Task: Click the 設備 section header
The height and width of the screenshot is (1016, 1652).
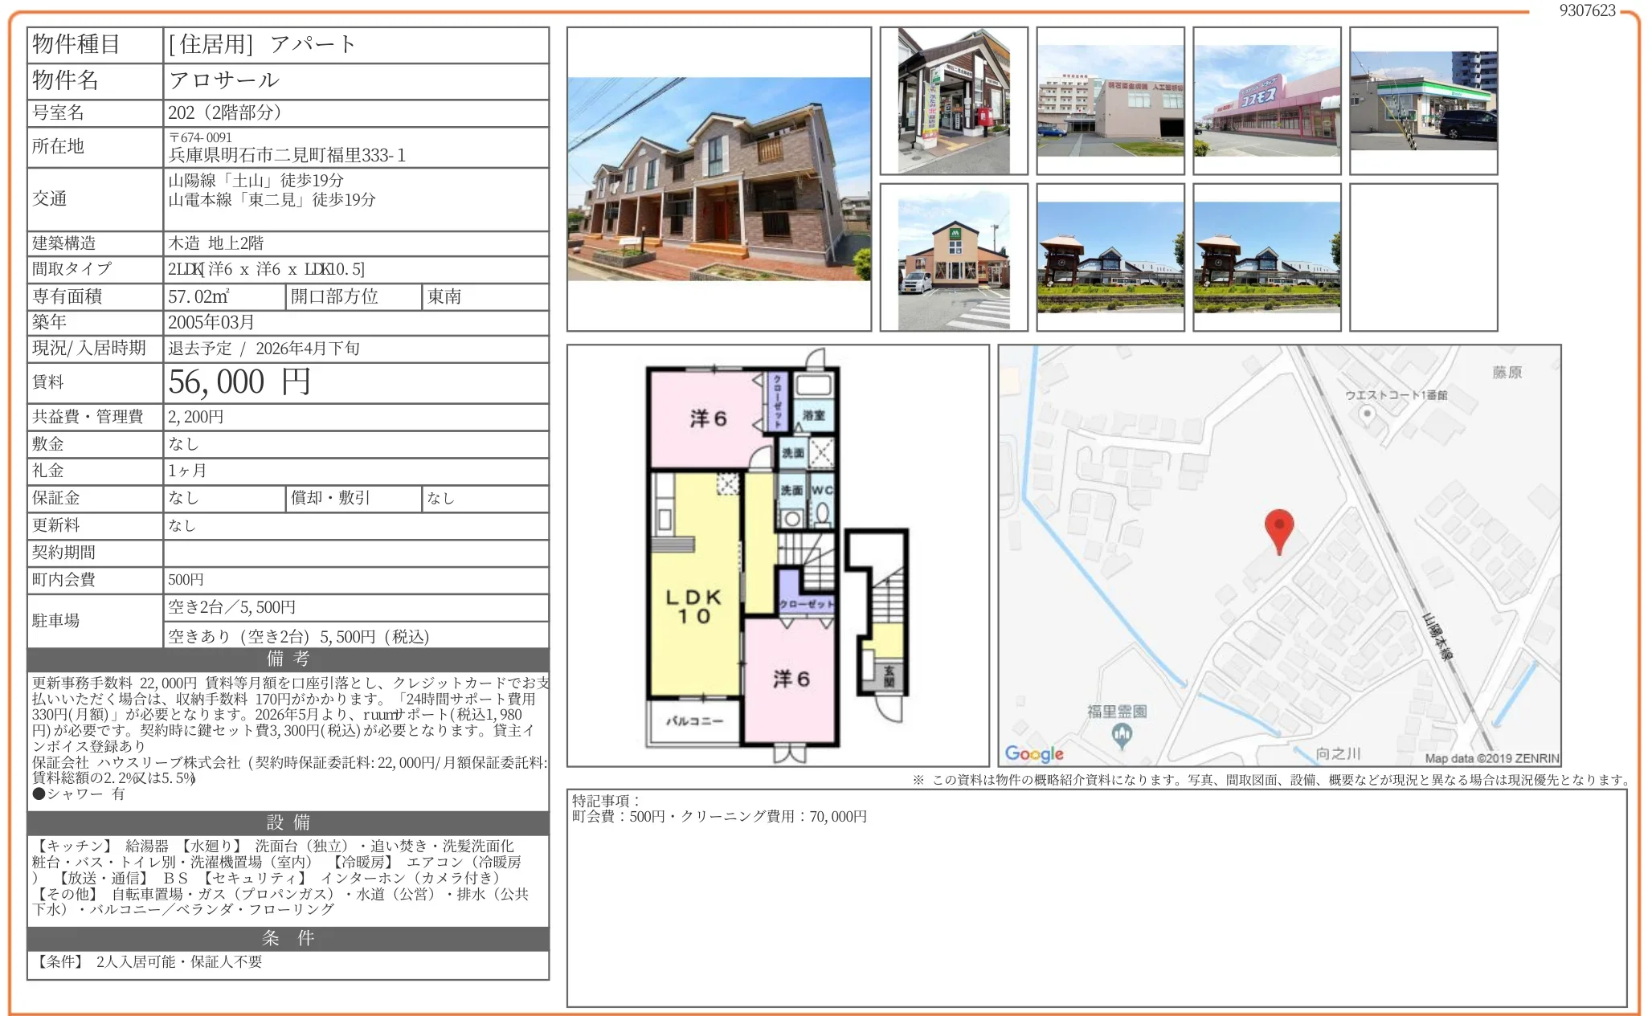Action: (288, 822)
